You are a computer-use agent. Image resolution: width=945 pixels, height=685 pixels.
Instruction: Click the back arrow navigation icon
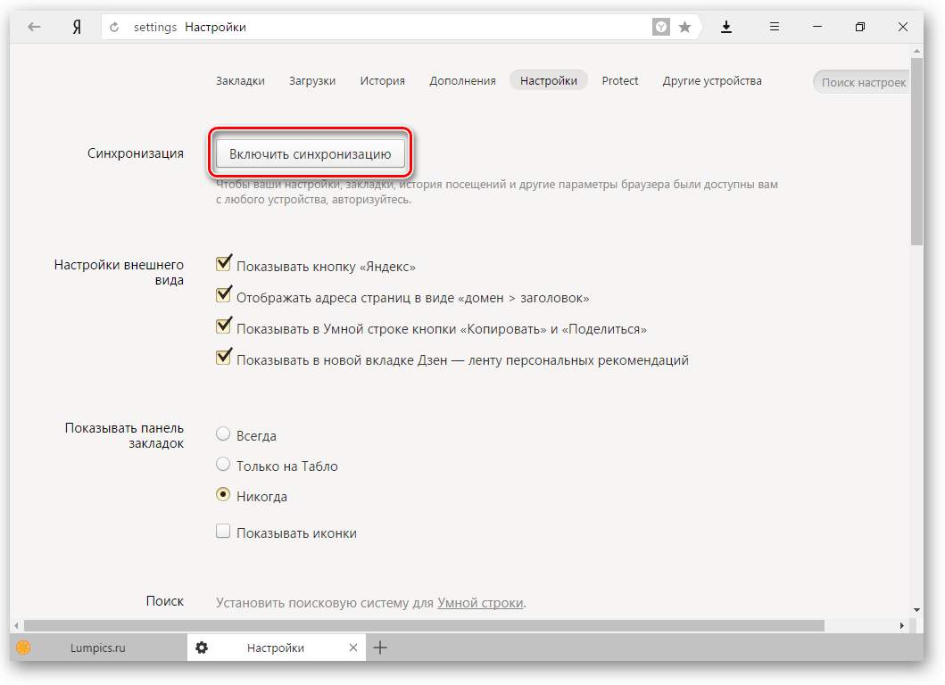coord(34,27)
